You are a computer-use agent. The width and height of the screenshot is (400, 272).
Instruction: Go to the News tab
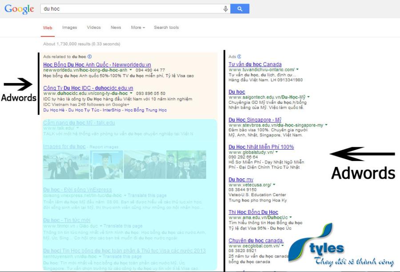click(x=116, y=28)
